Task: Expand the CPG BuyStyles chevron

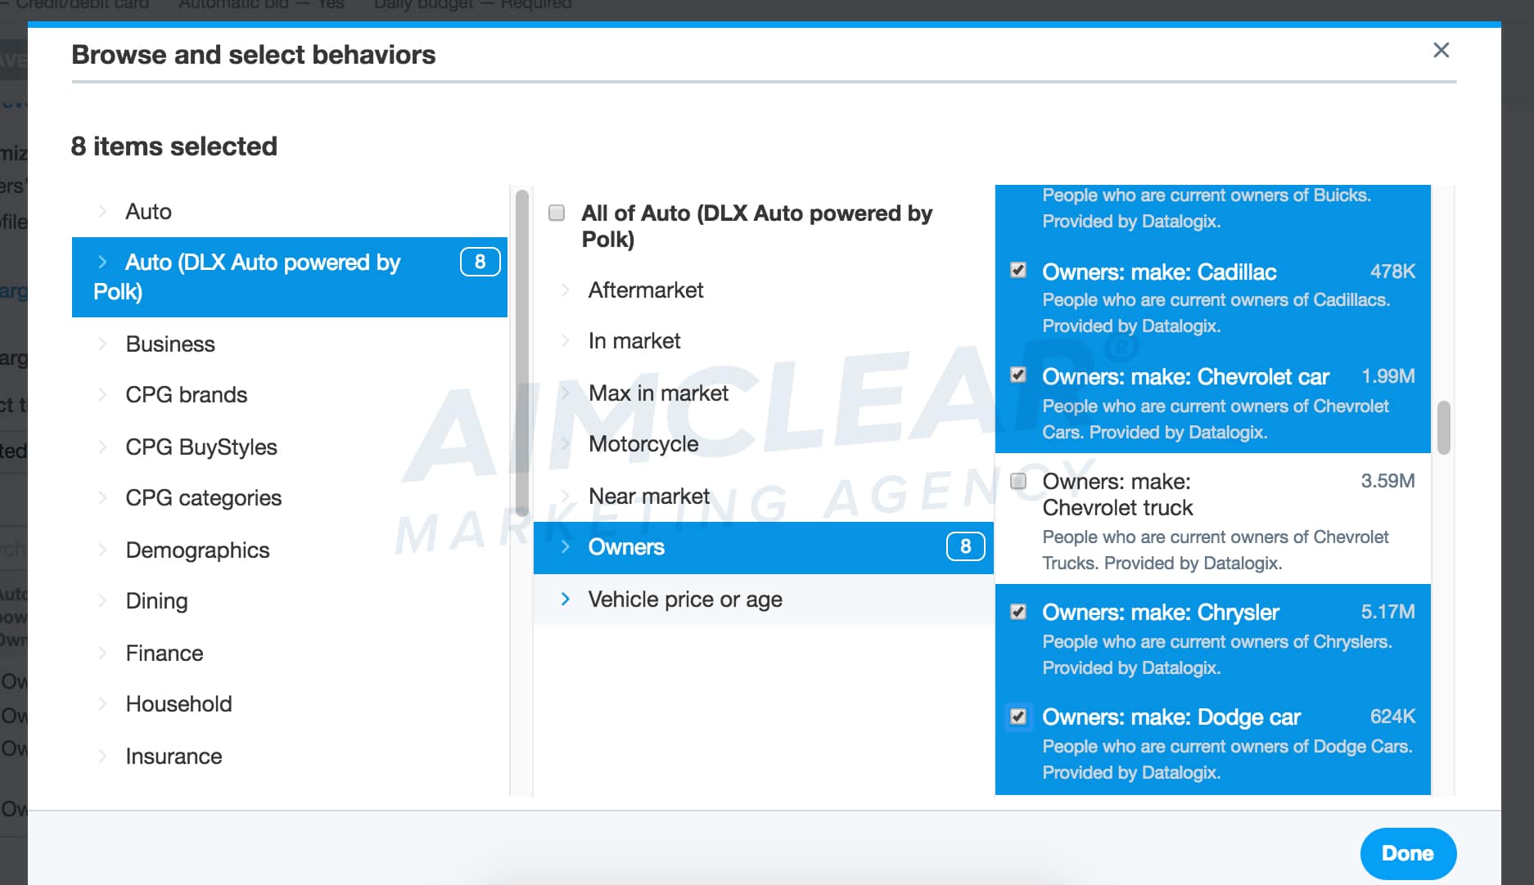Action: coord(102,447)
